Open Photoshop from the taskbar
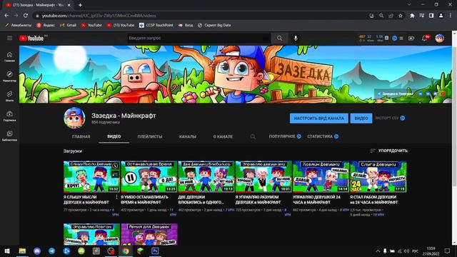This screenshot has height=257, width=457. pos(155,251)
